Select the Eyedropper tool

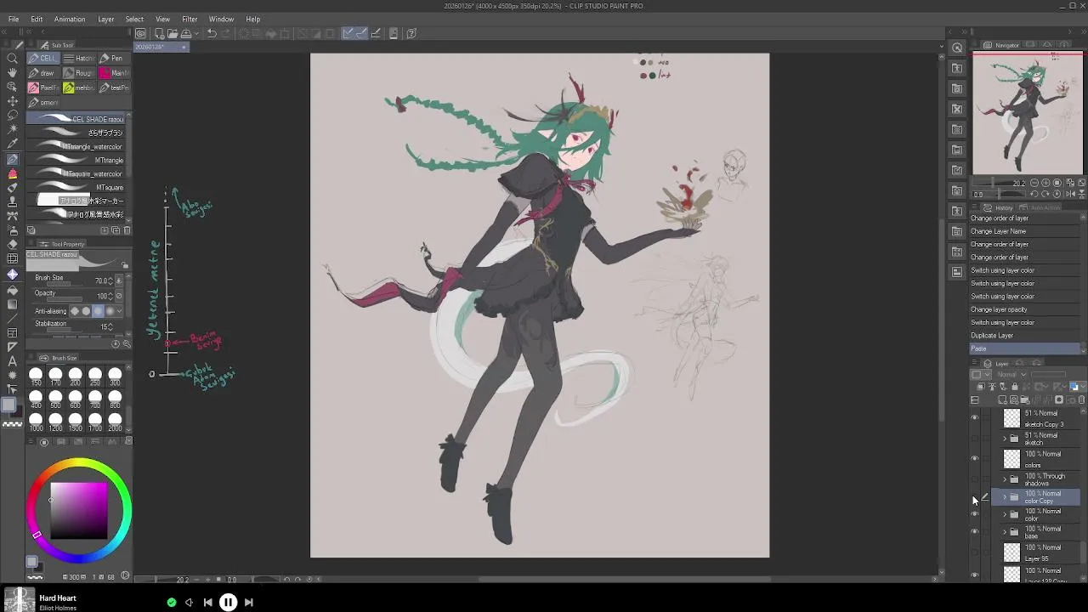pyautogui.click(x=12, y=144)
